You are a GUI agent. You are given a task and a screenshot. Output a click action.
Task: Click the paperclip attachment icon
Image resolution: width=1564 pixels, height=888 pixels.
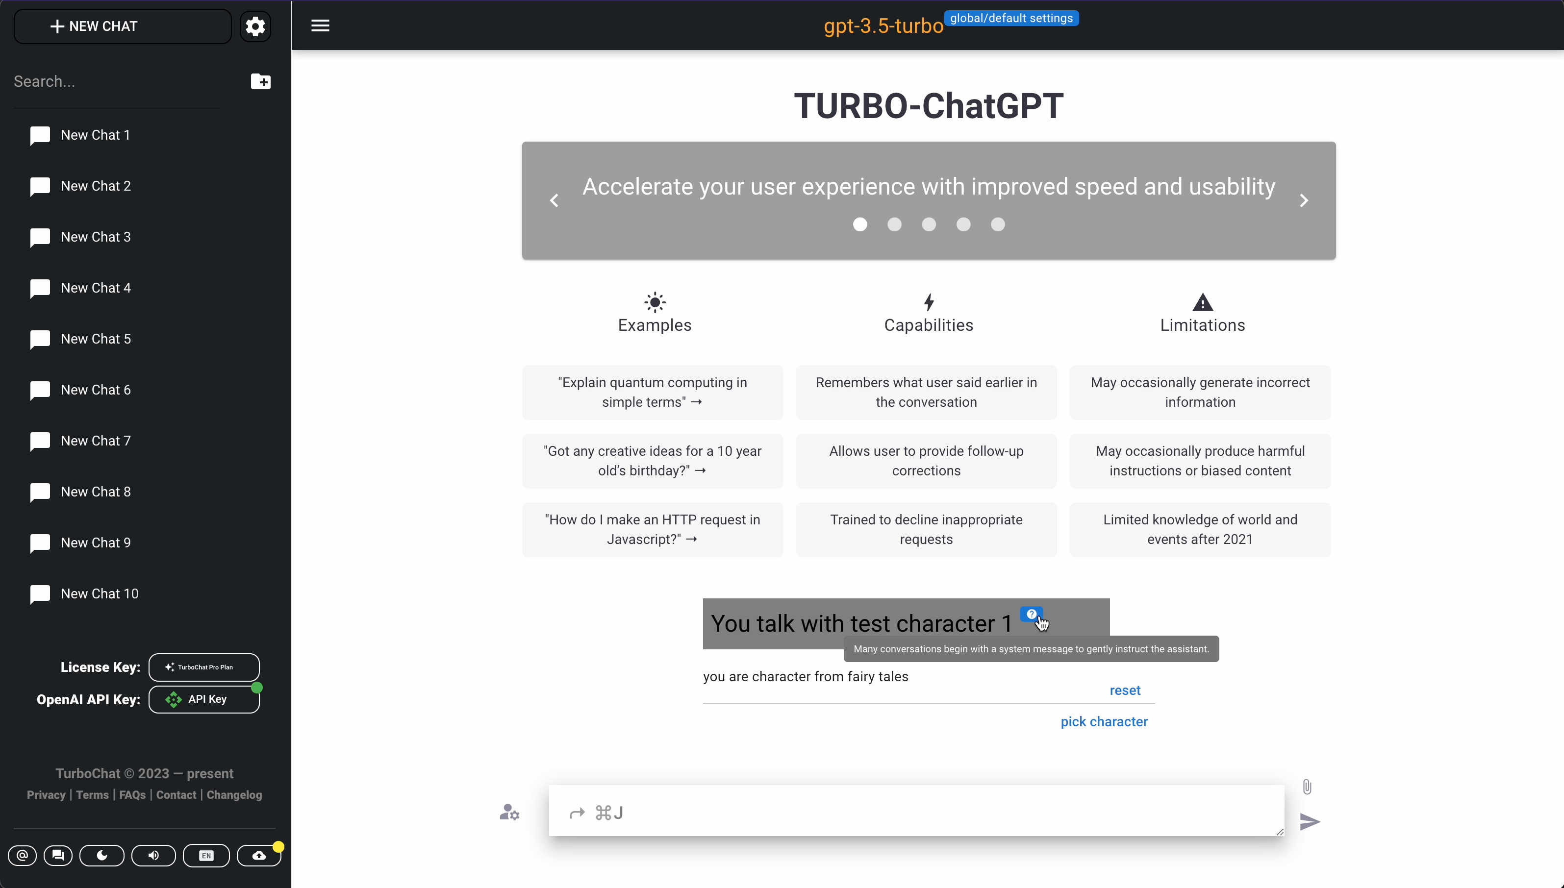(1307, 787)
